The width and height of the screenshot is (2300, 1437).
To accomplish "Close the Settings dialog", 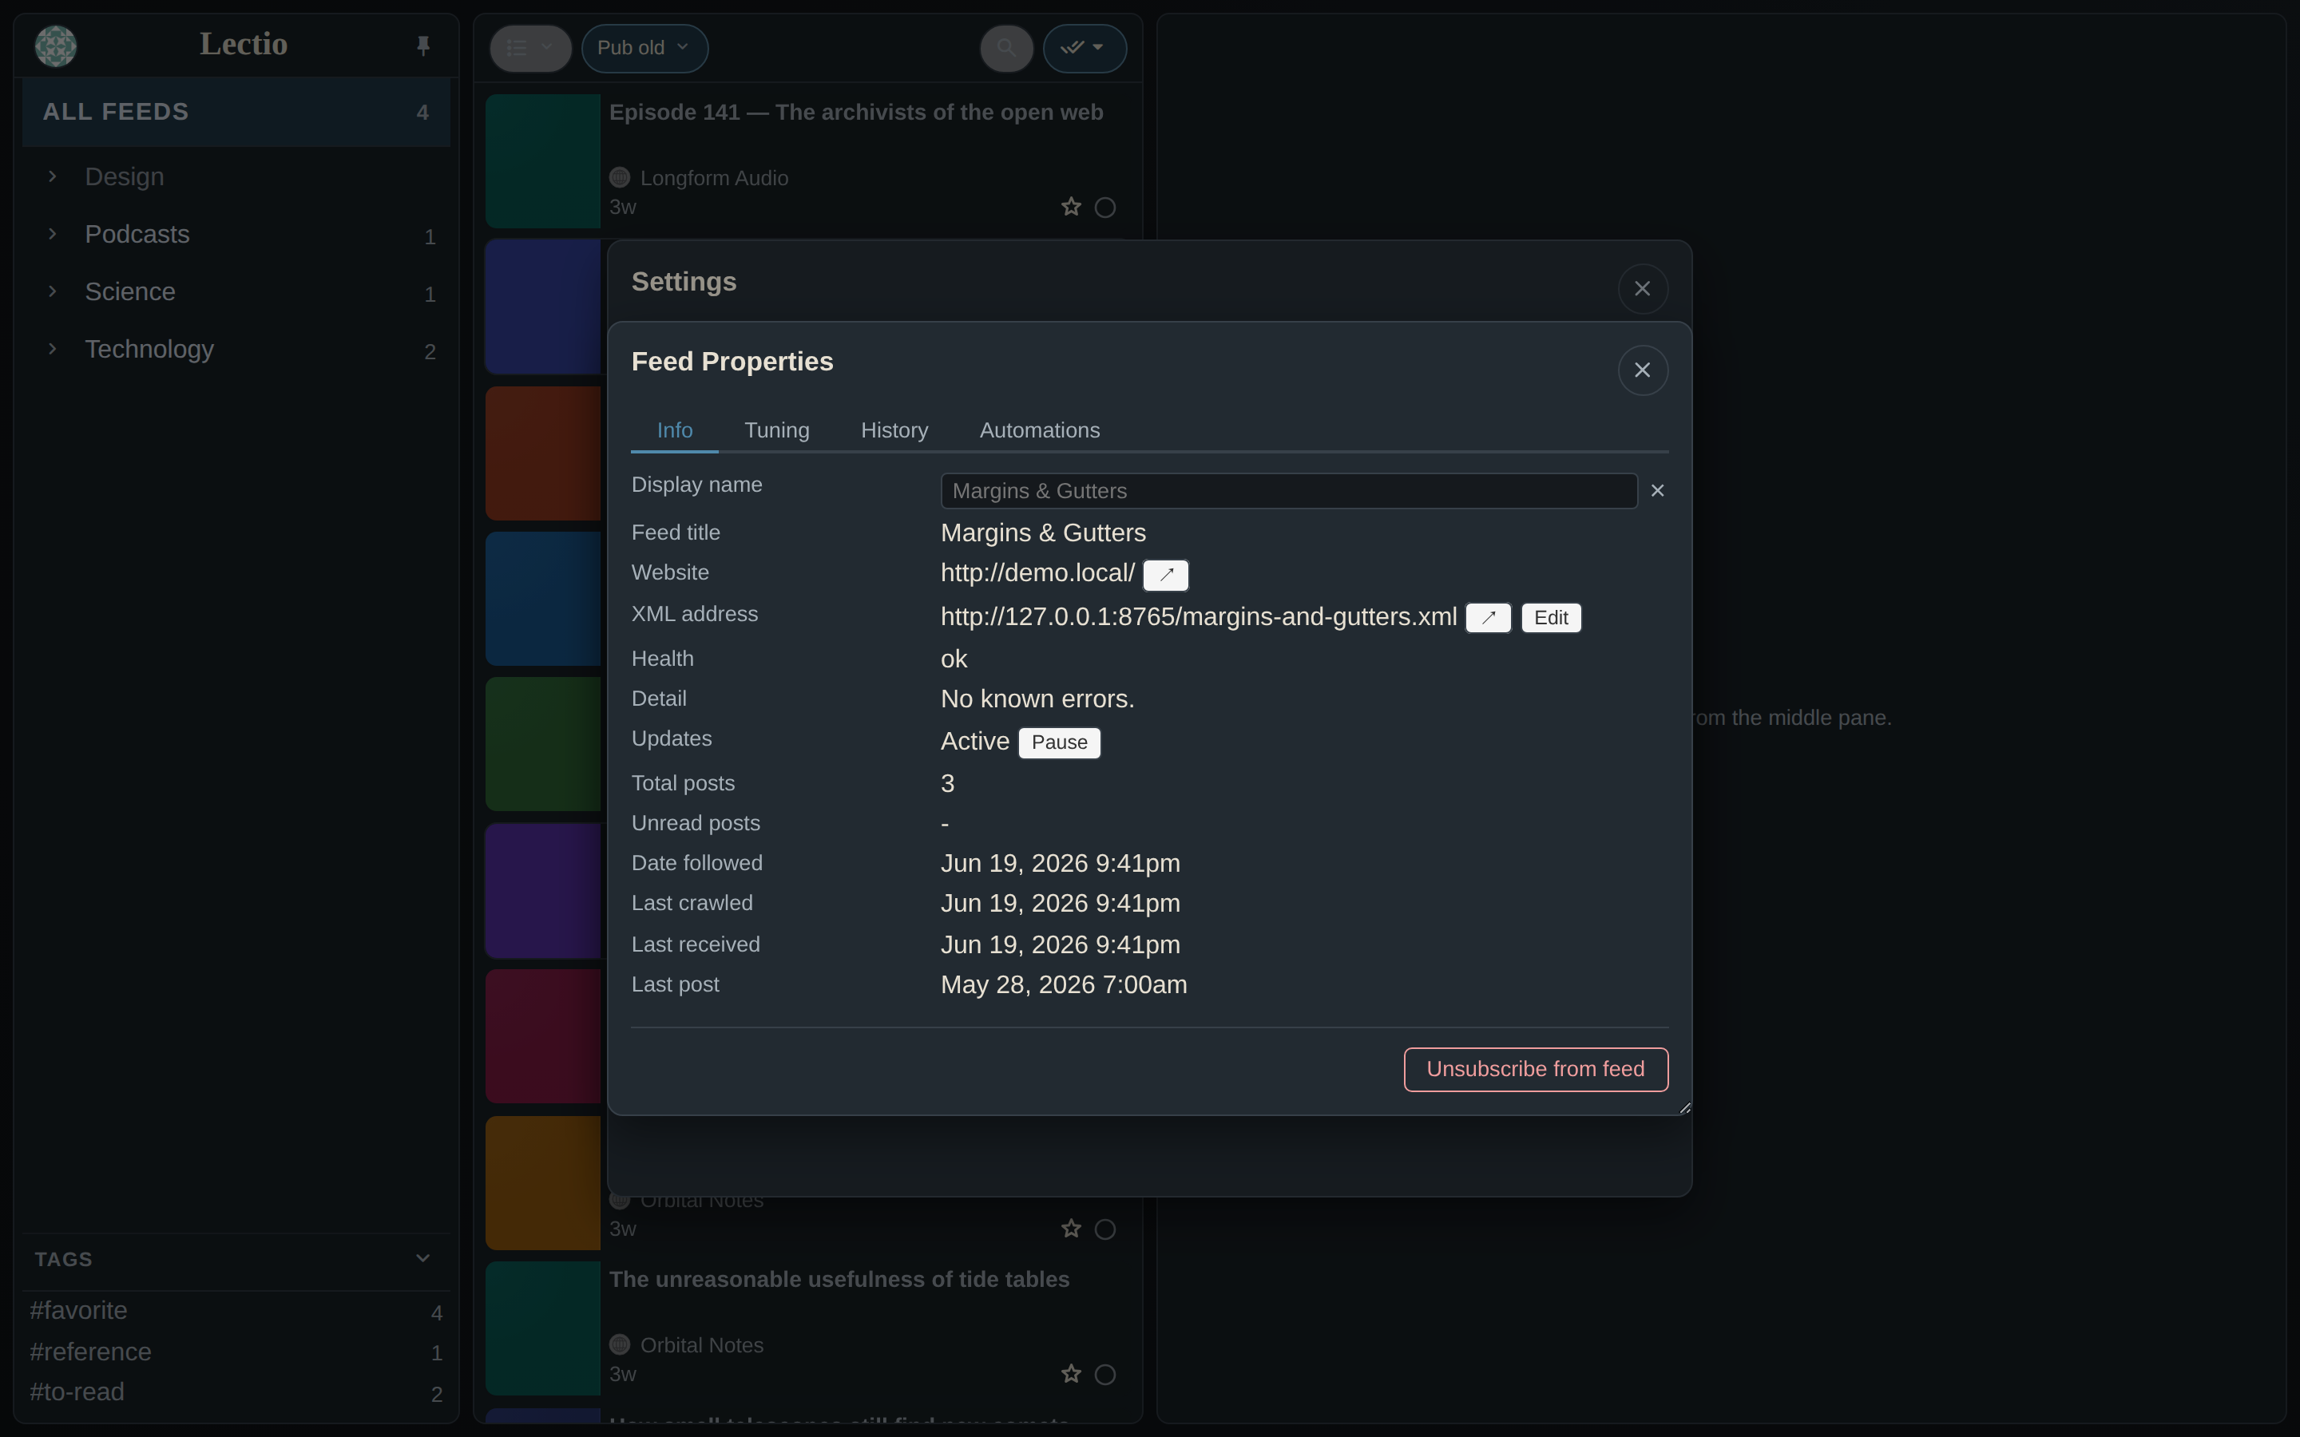I will (x=1642, y=289).
